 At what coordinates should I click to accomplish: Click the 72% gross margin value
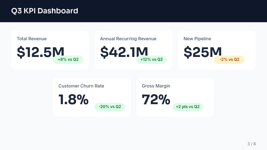156,99
